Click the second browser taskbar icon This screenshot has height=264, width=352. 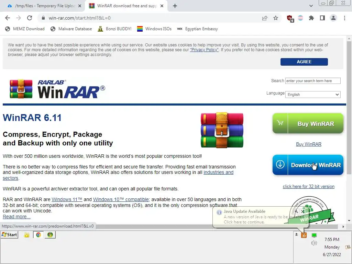pyautogui.click(x=50, y=235)
